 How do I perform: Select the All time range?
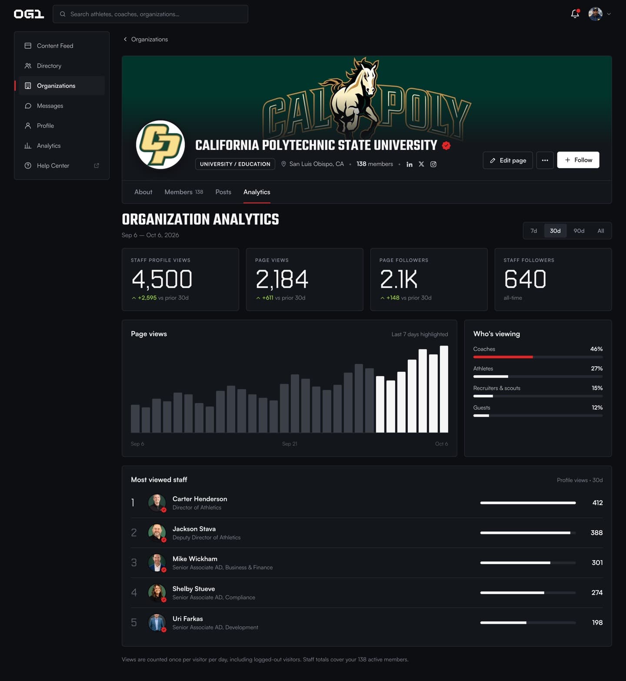tap(601, 231)
